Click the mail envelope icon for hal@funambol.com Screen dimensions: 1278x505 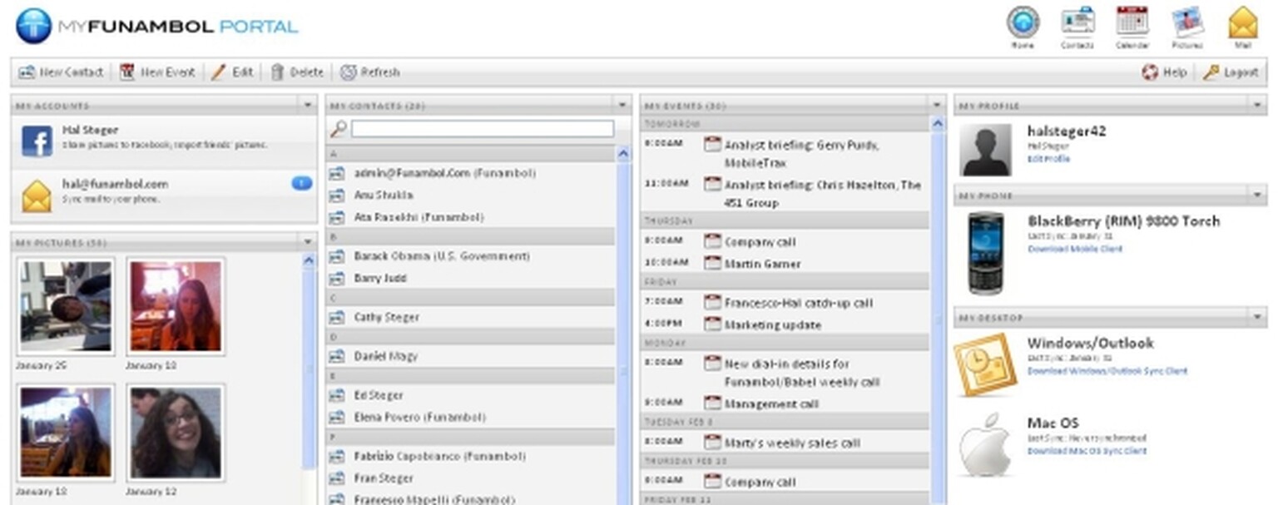(37, 196)
